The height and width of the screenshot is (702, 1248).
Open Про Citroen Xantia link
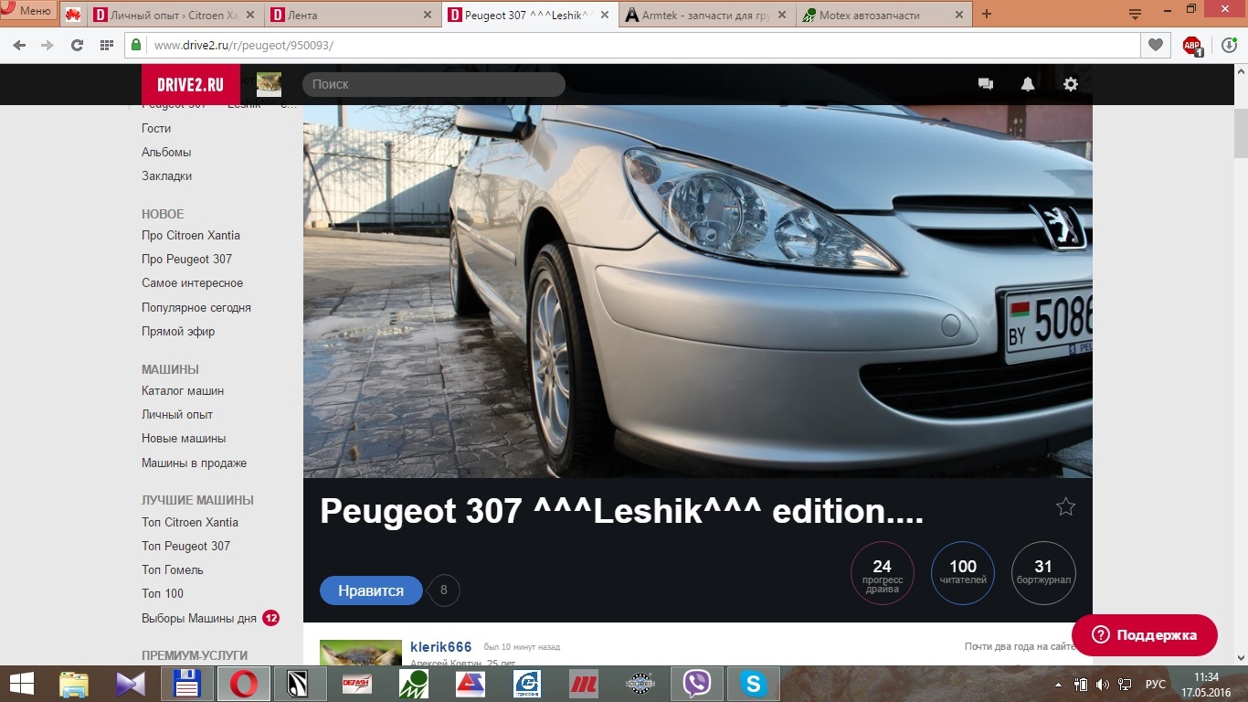[x=191, y=235]
